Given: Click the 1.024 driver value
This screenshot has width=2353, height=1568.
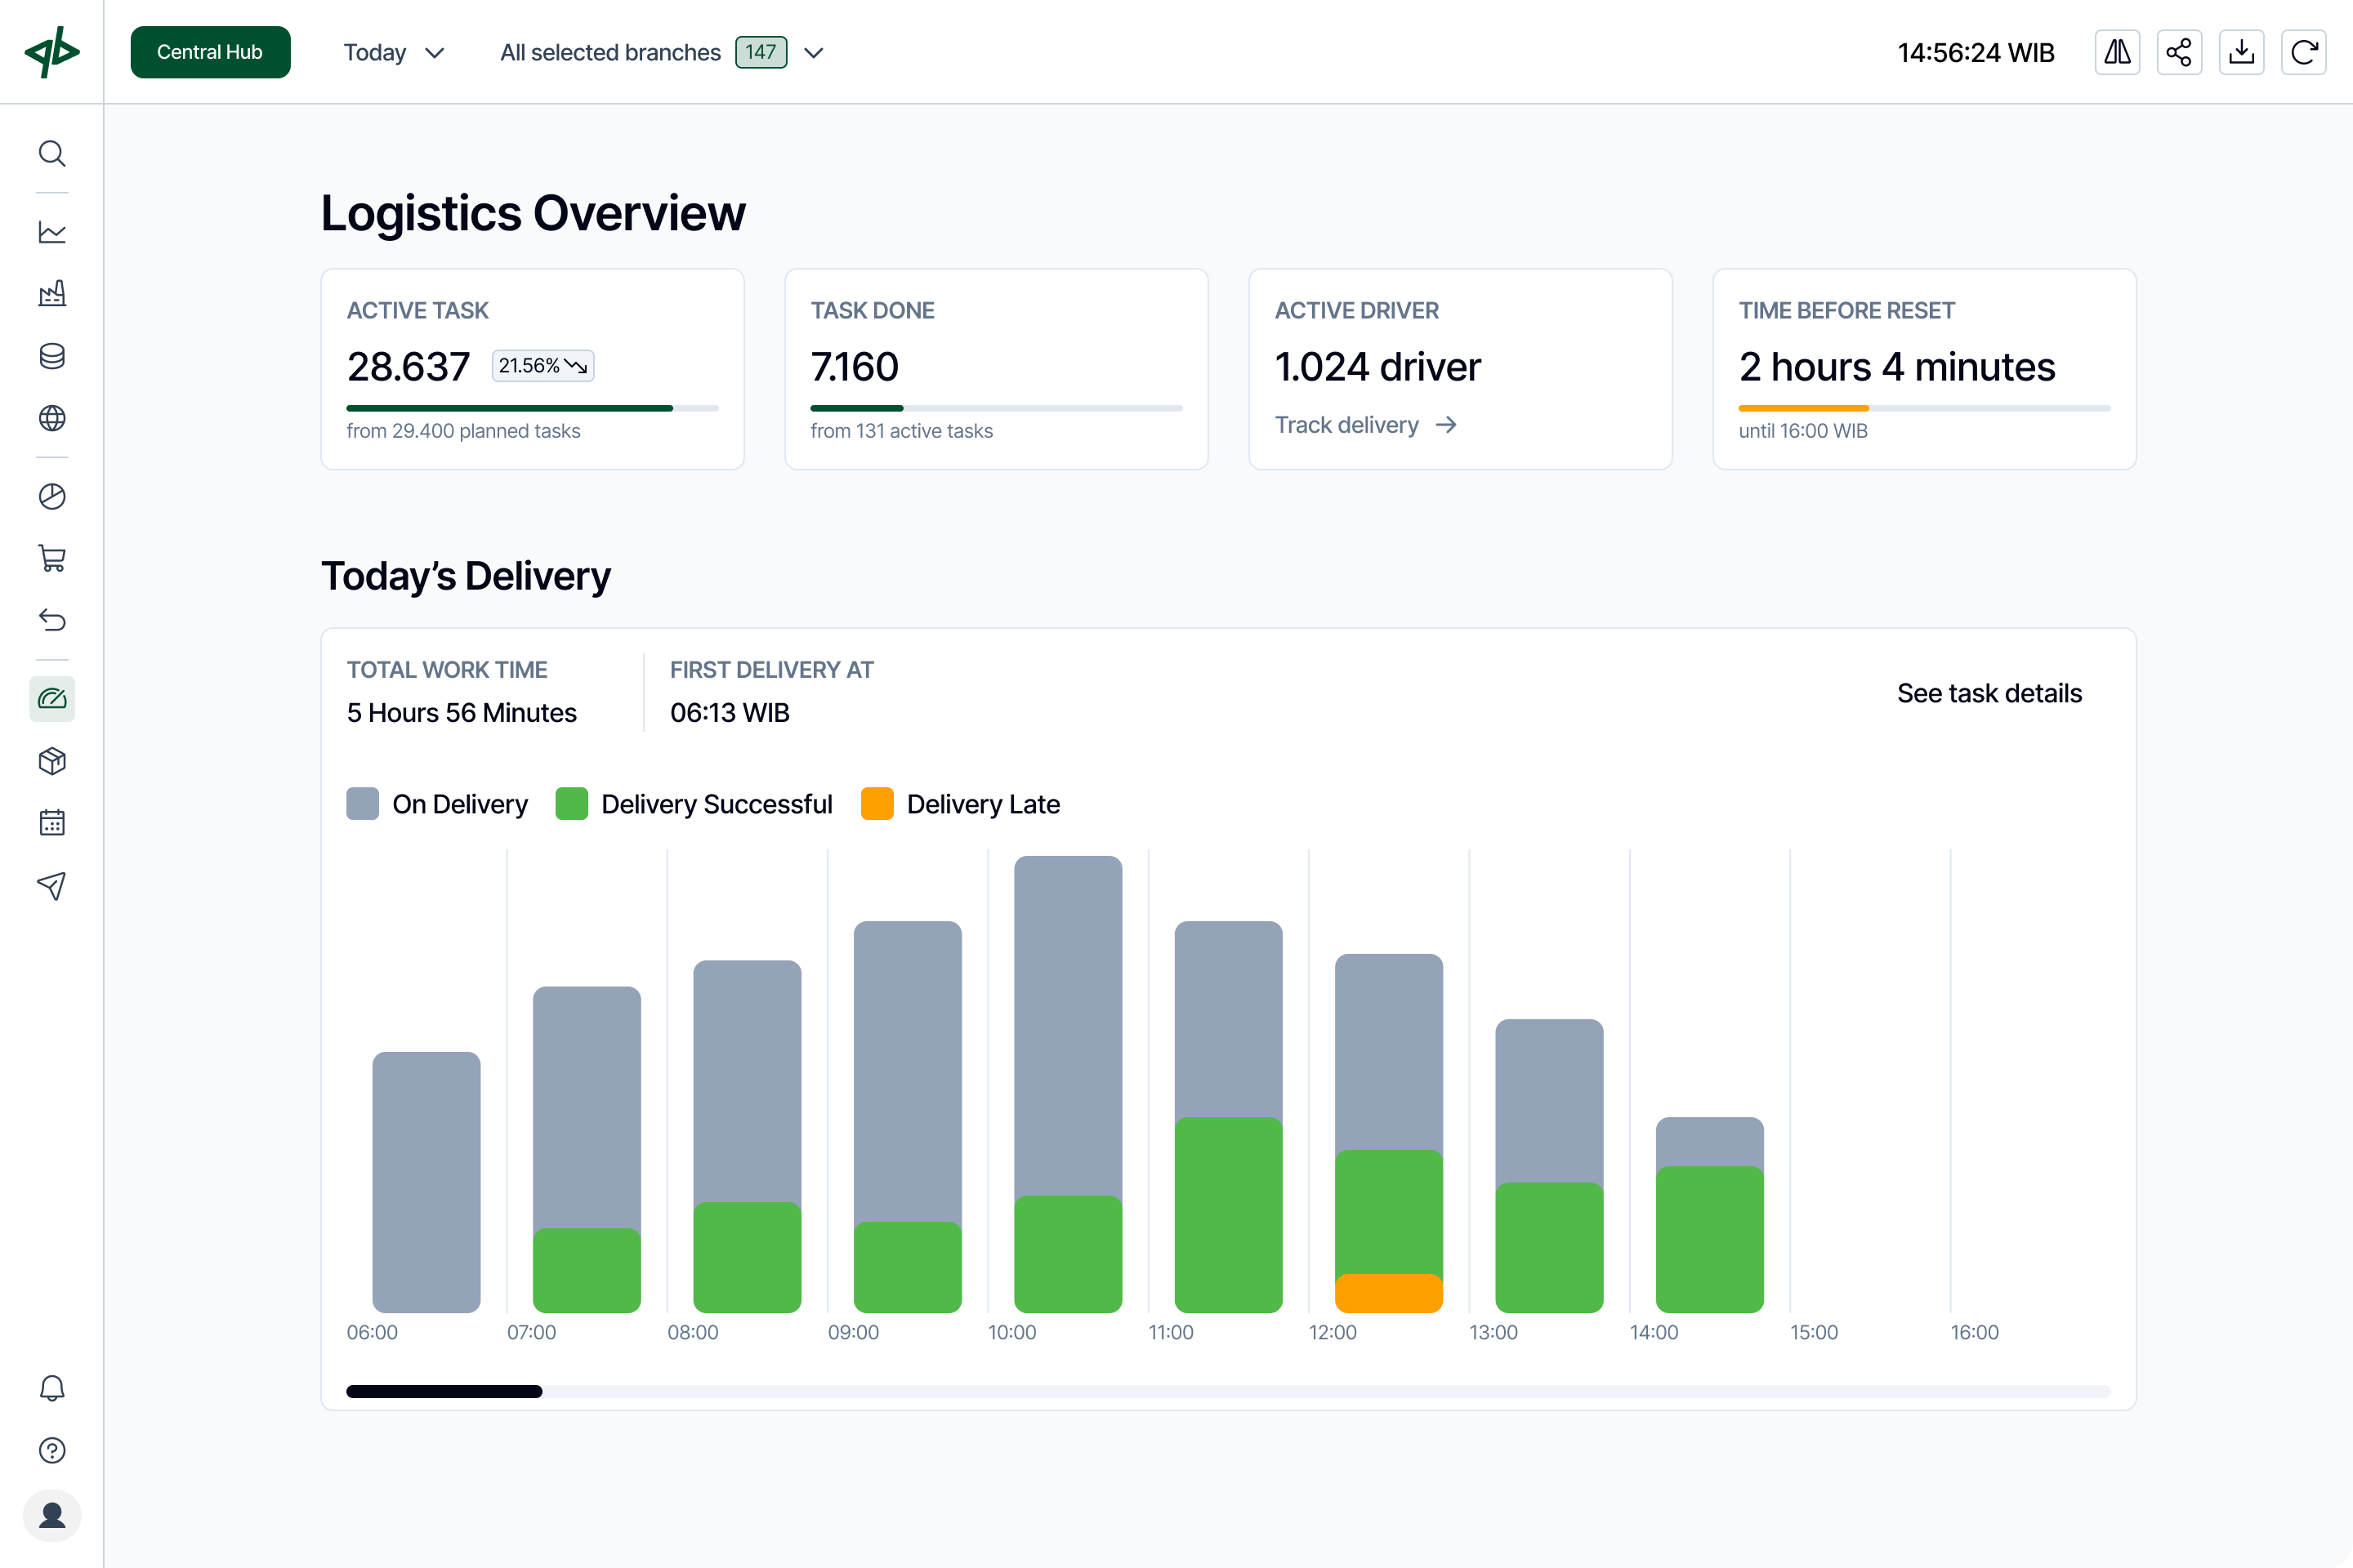Looking at the screenshot, I should pos(1377,367).
